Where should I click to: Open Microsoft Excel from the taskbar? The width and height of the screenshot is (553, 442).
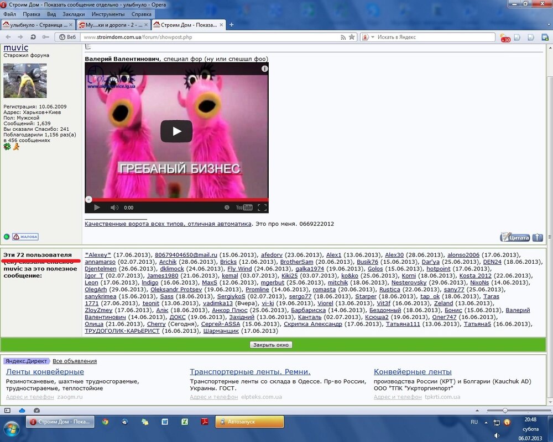pyautogui.click(x=185, y=422)
